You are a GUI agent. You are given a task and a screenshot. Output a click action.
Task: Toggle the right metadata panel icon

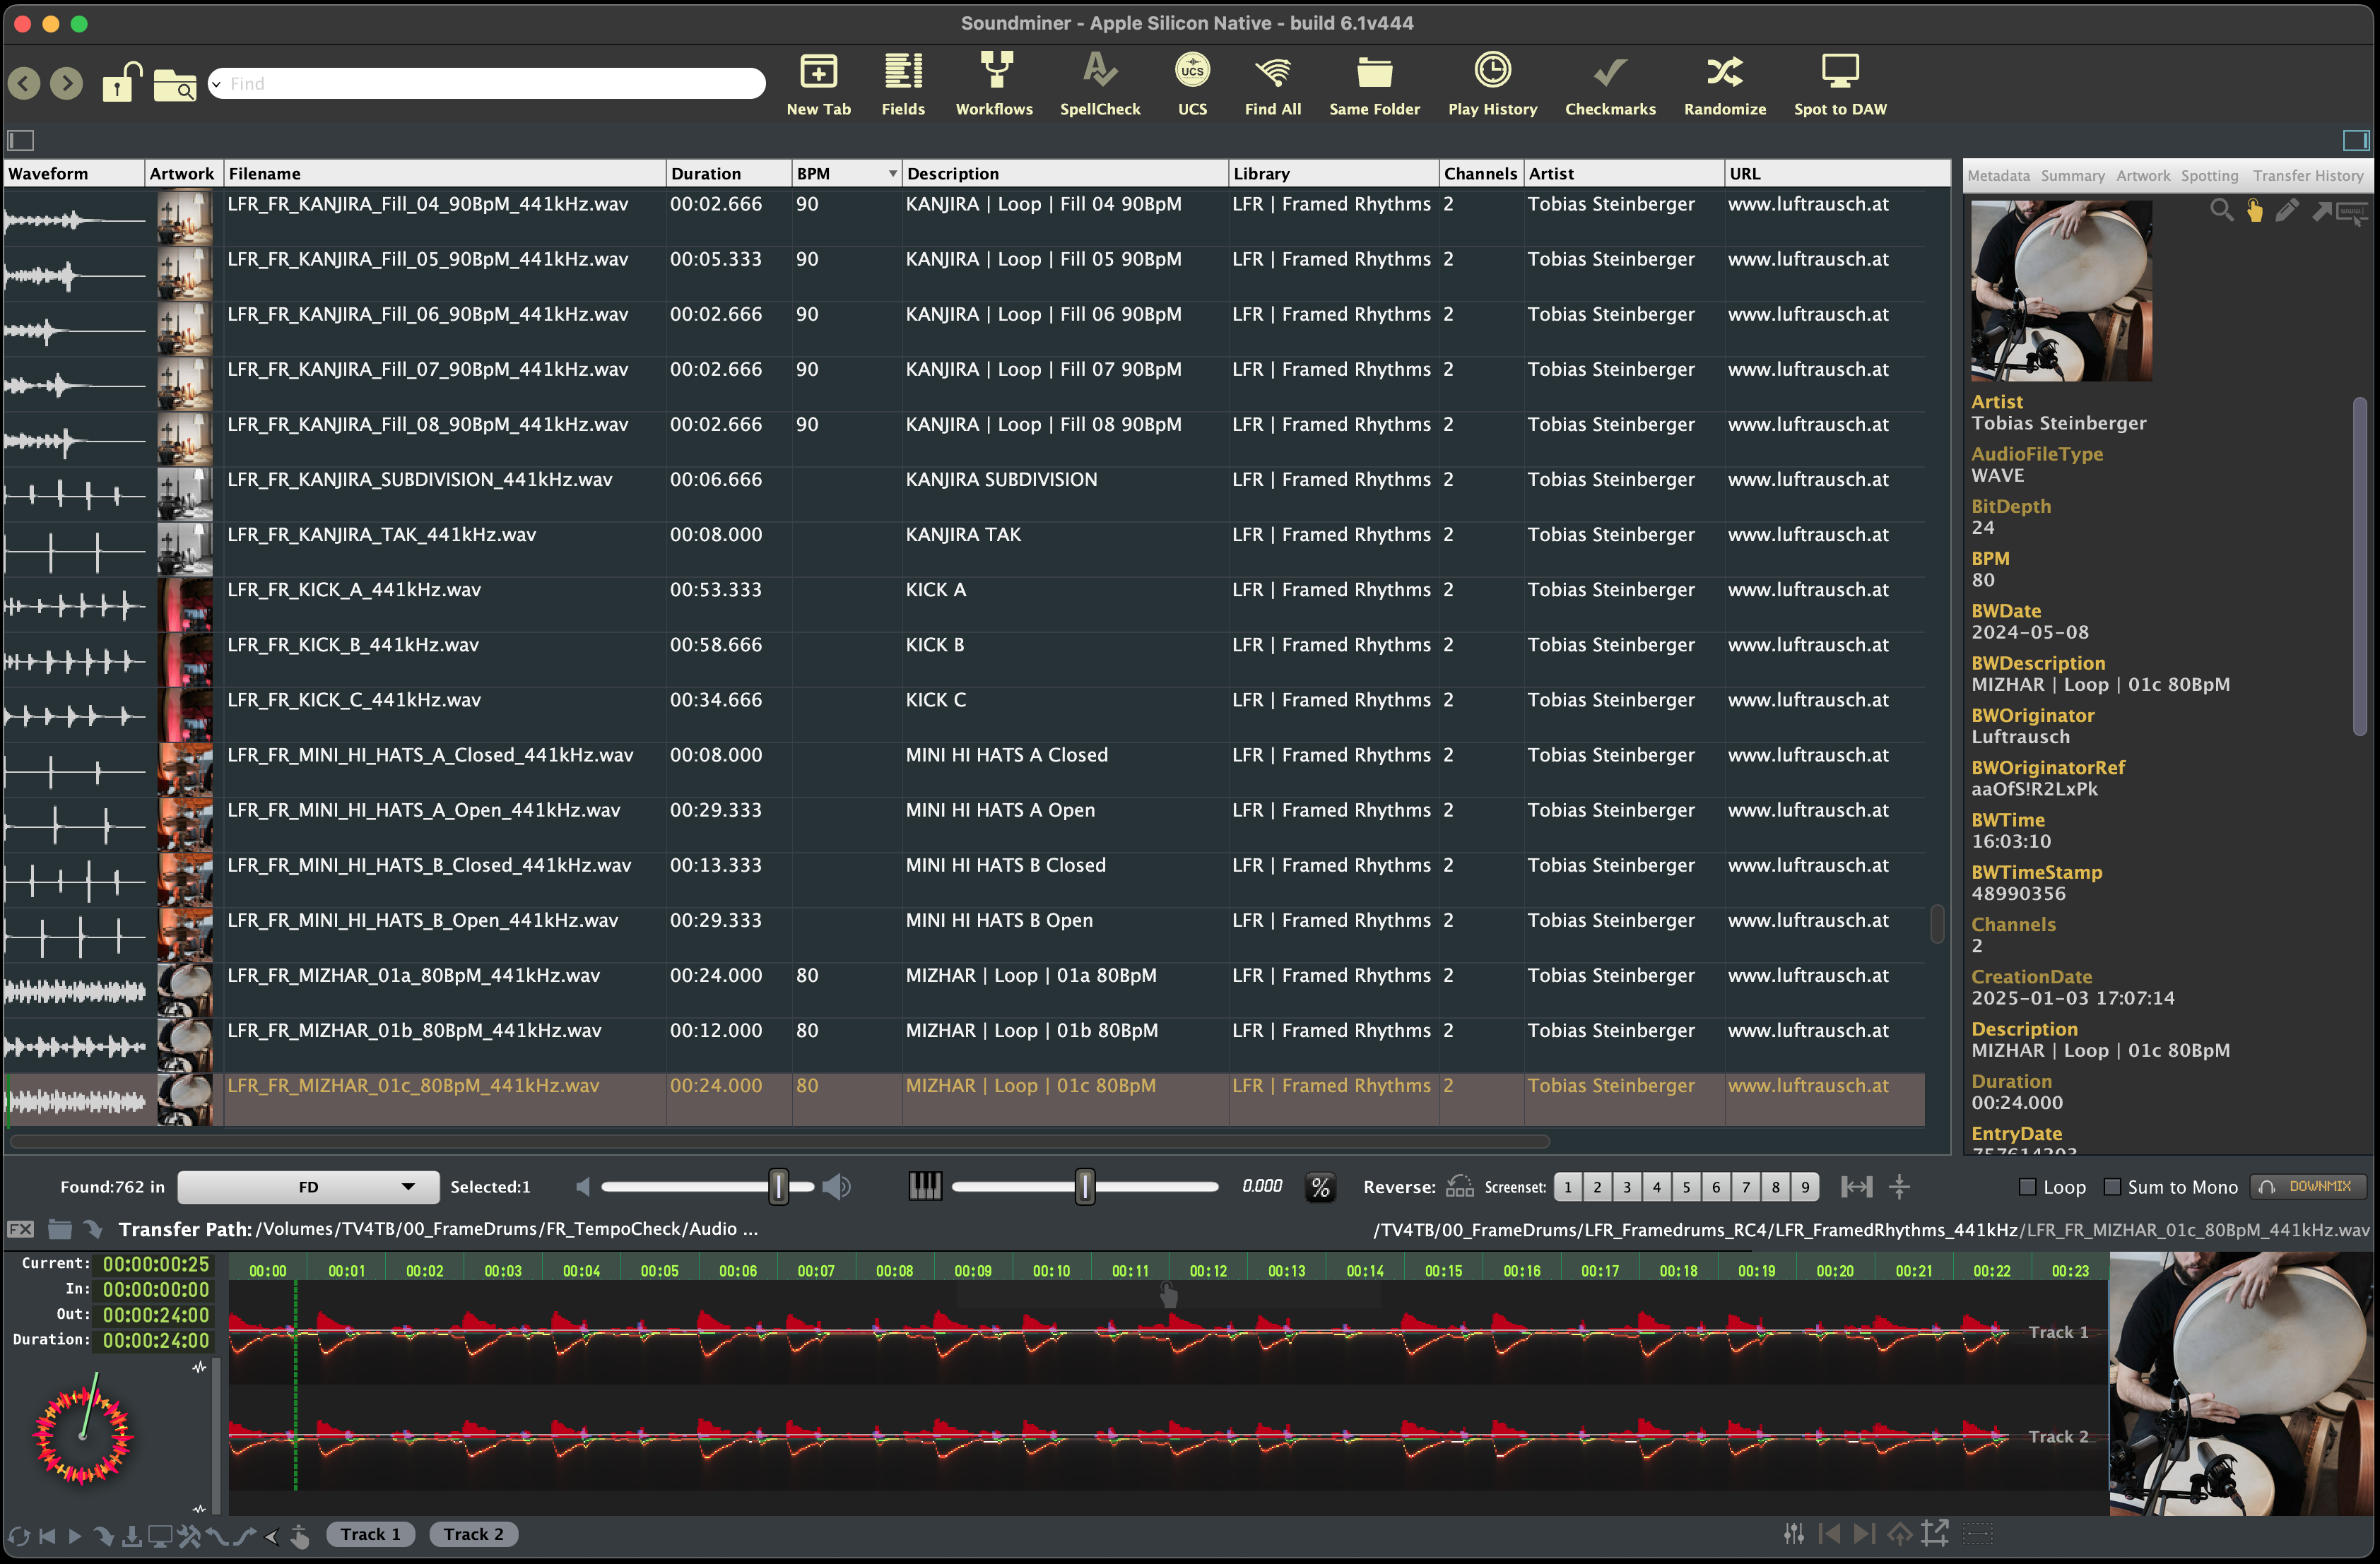(x=2356, y=140)
